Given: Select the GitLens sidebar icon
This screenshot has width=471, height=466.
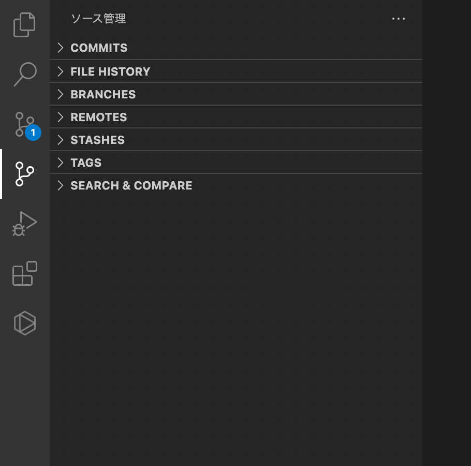Looking at the screenshot, I should tap(24, 173).
